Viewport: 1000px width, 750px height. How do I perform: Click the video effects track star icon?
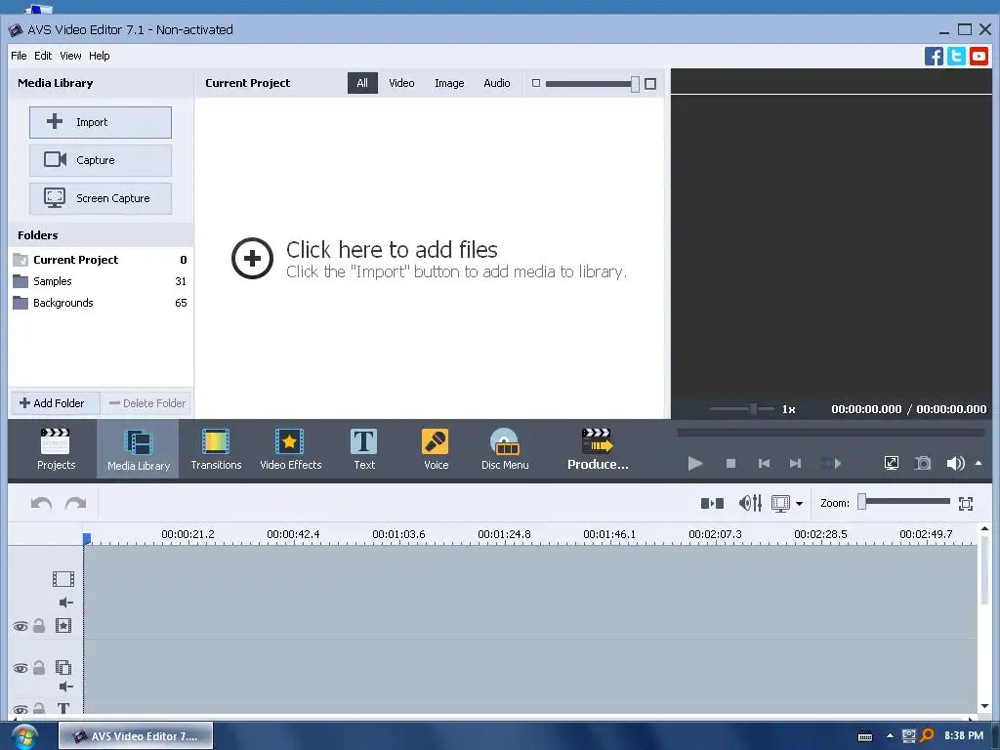pyautogui.click(x=63, y=626)
